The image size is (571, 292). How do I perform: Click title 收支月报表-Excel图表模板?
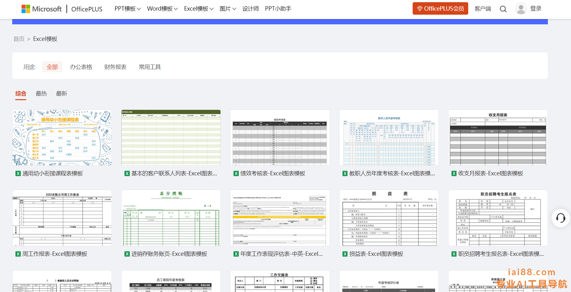pos(491,173)
